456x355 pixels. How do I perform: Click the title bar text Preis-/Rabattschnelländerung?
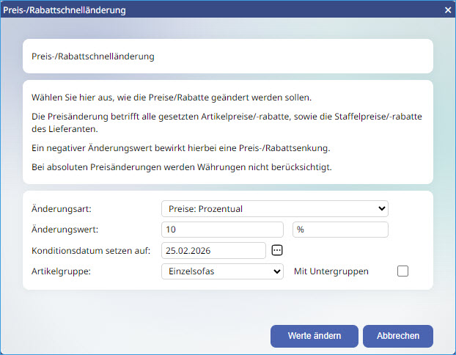point(65,10)
